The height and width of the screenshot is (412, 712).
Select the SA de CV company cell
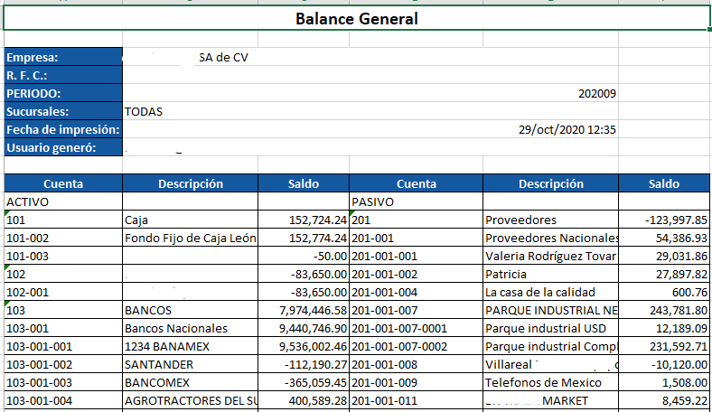pos(370,57)
